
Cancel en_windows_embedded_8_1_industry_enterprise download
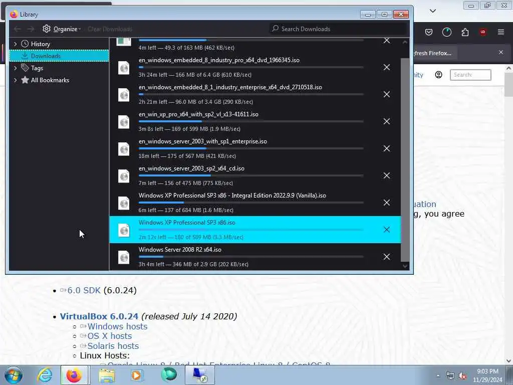pos(387,94)
